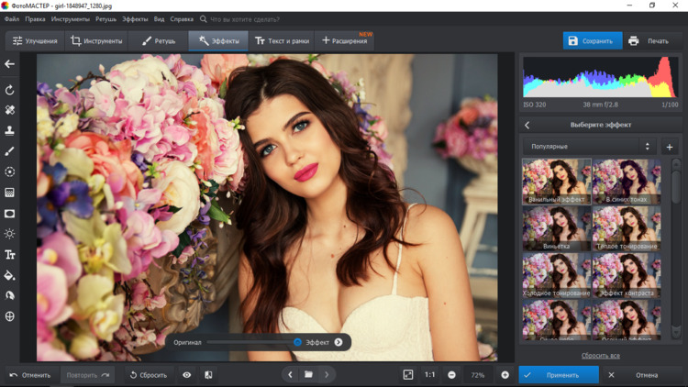Pick the paint bucket fill tool
The image size is (688, 387).
tap(10, 275)
